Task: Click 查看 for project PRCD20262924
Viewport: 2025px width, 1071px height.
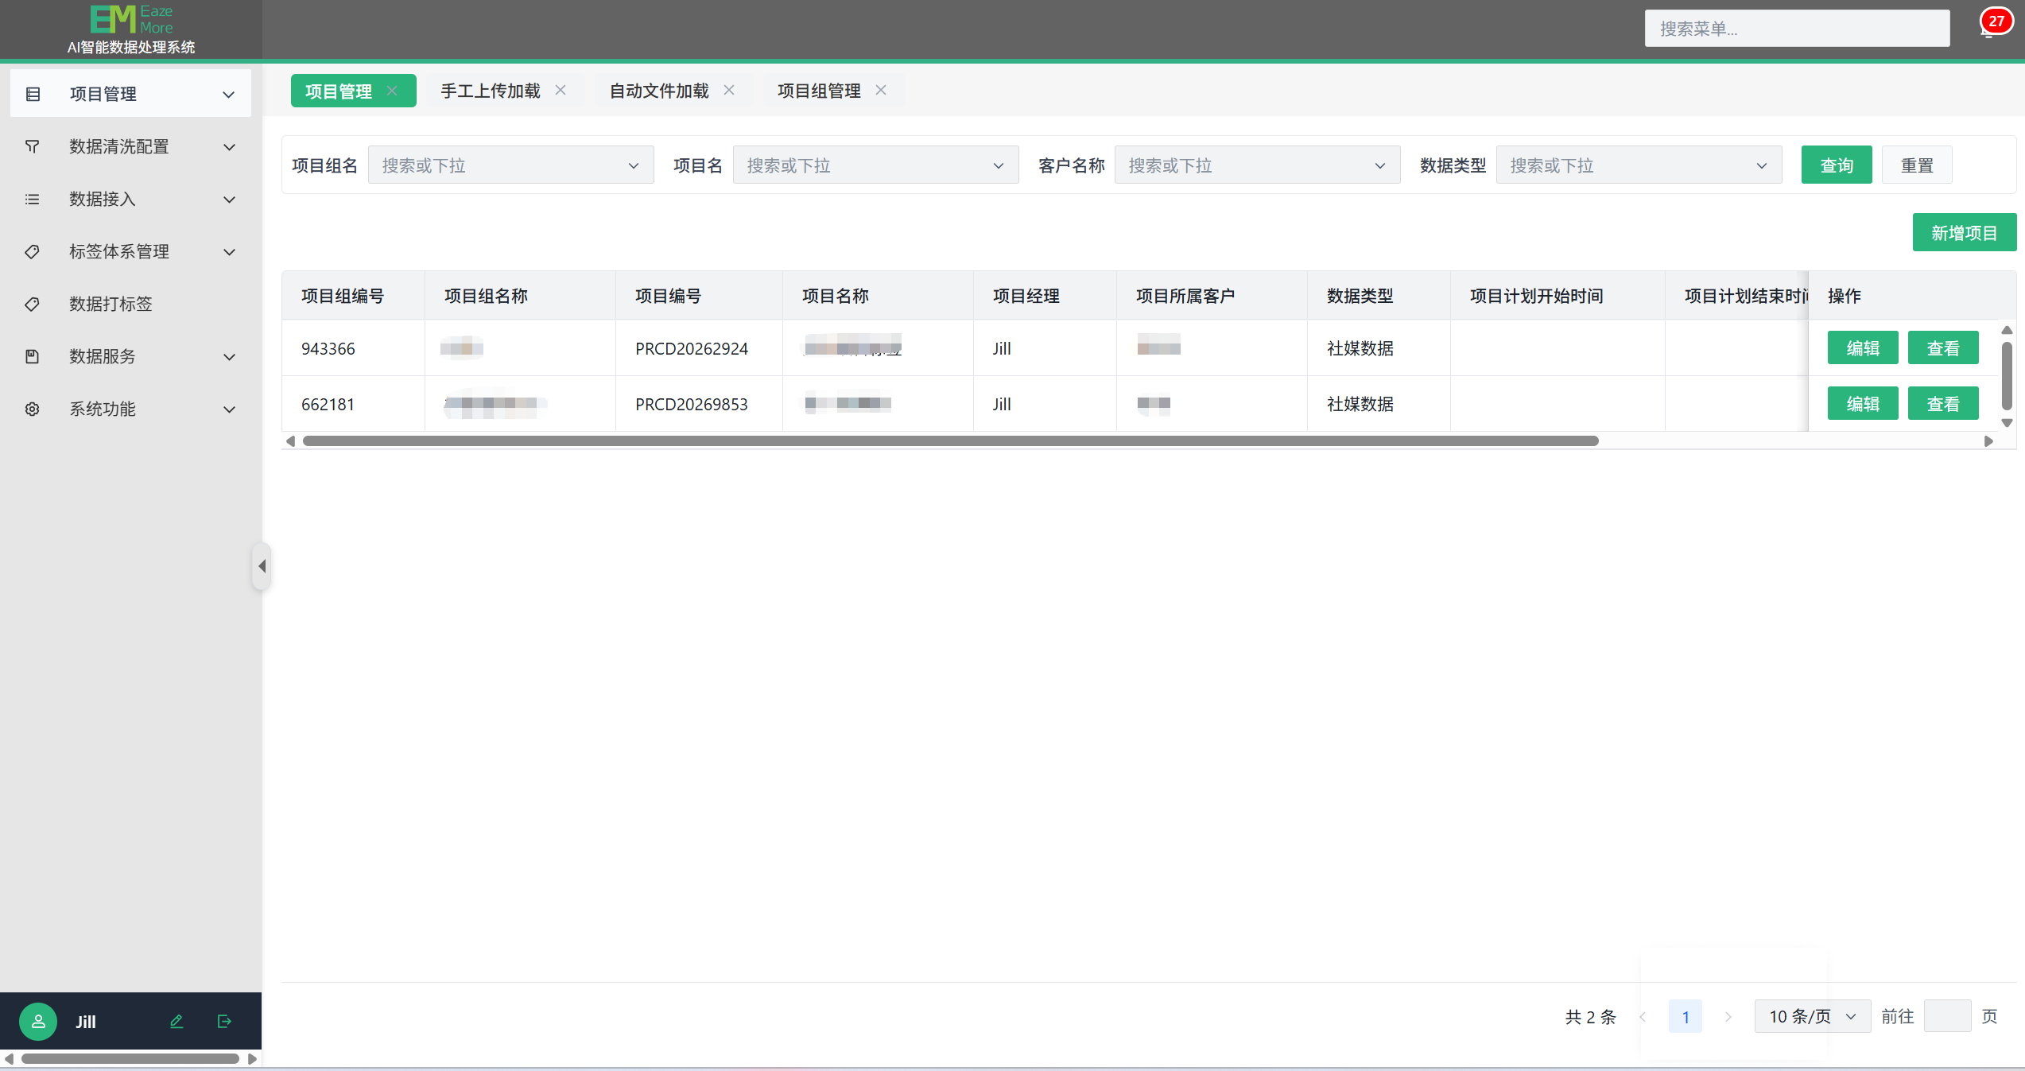Action: [x=1943, y=348]
